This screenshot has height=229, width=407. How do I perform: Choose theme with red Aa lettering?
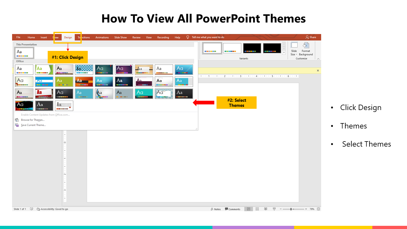(x=44, y=94)
